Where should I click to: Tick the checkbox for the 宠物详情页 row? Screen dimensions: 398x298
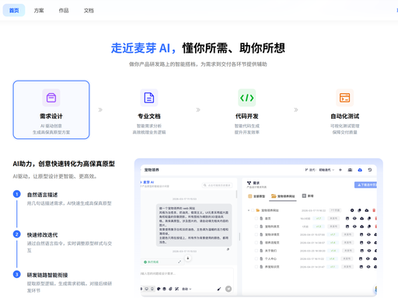click(x=257, y=234)
